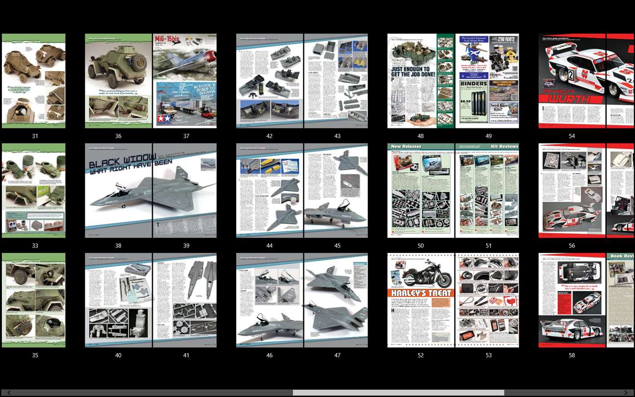Screen dimensions: 635x397
Task: Open page 49 Binders advert thumbnail
Action: coord(488,81)
